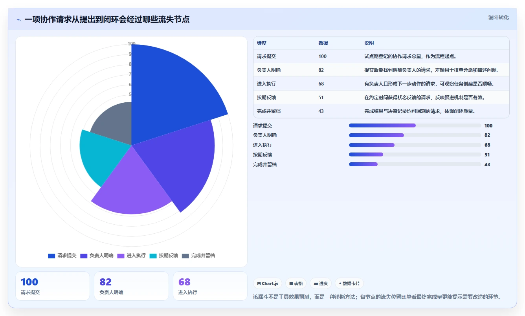Screen dimensions: 525x316
Task: Click the 负责人明确 progress bar
Action: (x=415, y=135)
